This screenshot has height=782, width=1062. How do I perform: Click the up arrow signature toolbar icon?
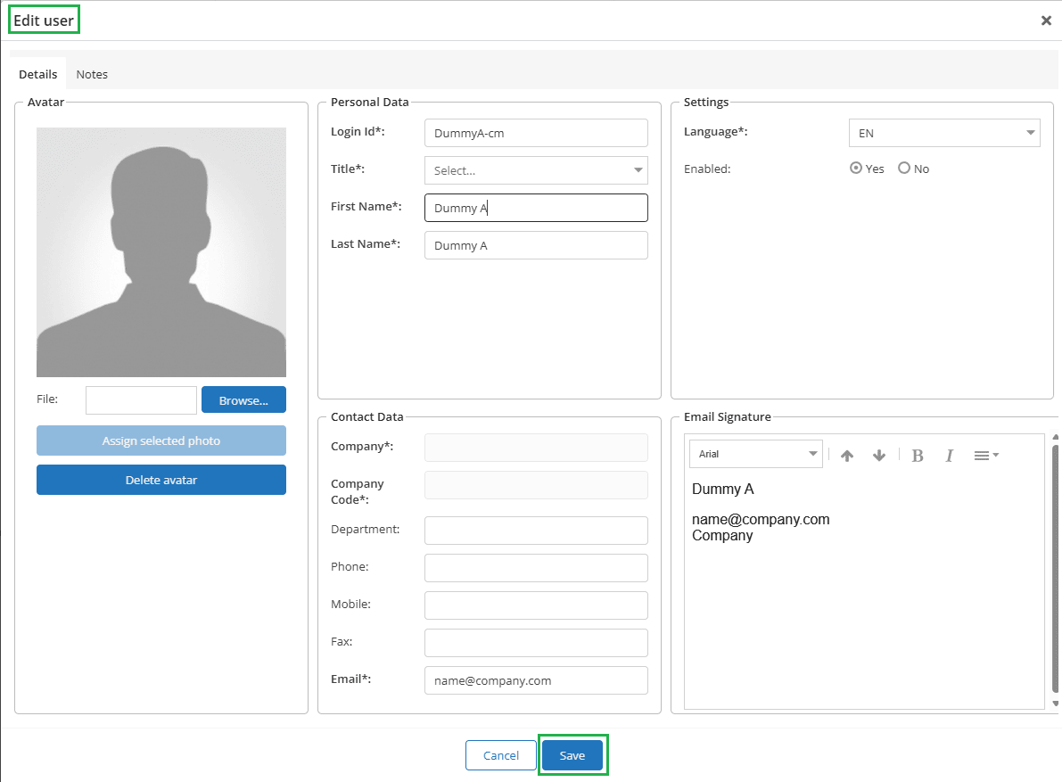click(x=846, y=456)
